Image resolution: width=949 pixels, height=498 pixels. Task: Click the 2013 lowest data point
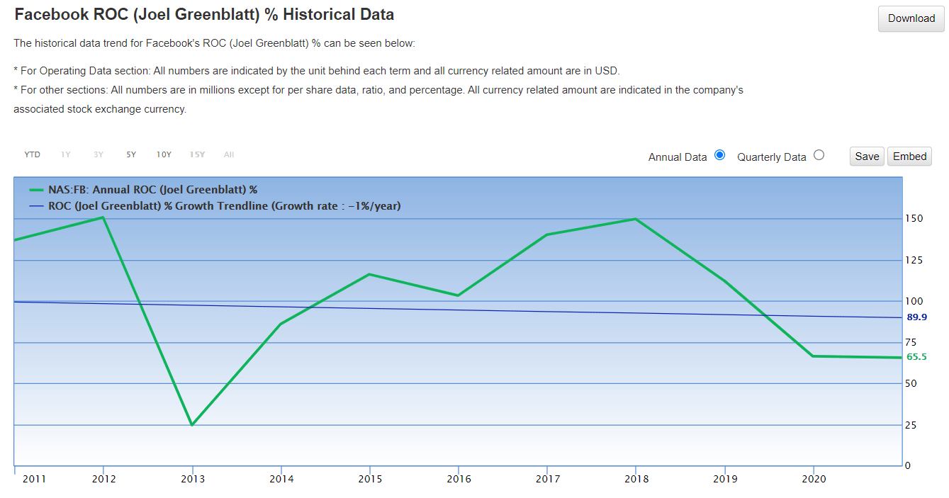[x=192, y=424]
